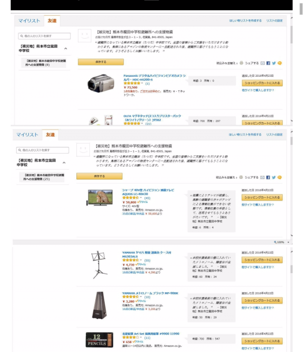305x352 pixels.
Task: Click the email share icon above Sharp AQUOS TV
Action: tap(262, 177)
